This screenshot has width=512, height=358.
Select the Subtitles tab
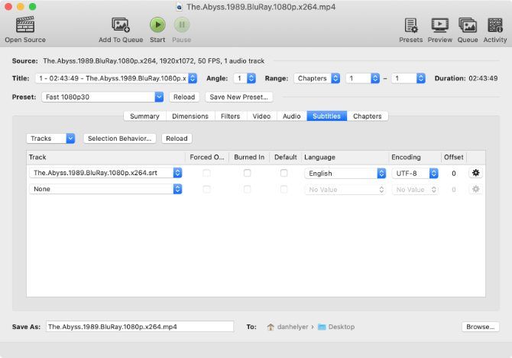click(326, 116)
